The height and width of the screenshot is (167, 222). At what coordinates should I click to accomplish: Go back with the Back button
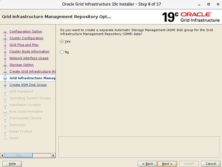148,164
